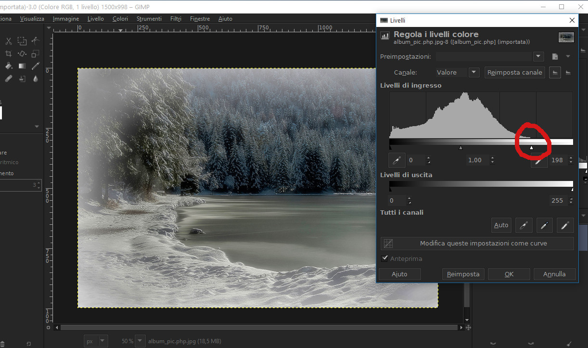Viewport: 588px width, 348px height.
Task: Choose the Gradient tool in toolbox
Action: click(x=22, y=66)
